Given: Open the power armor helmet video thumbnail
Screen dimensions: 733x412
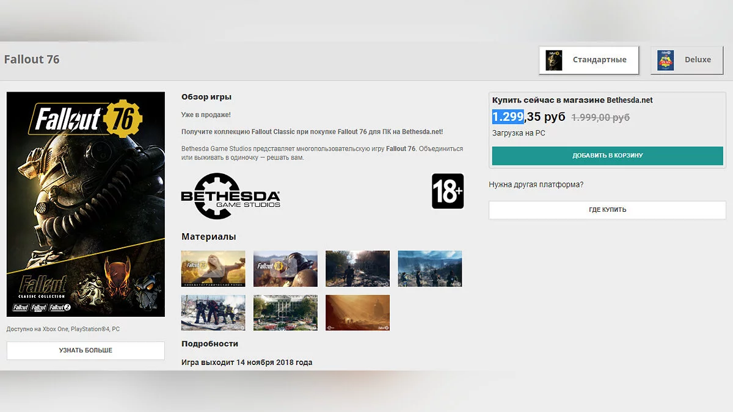Looking at the screenshot, I should pyautogui.click(x=285, y=269).
